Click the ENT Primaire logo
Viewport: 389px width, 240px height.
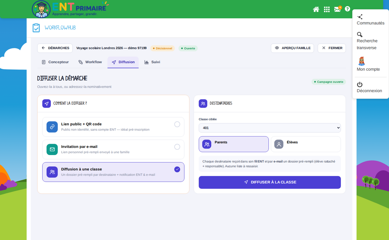[x=70, y=9]
